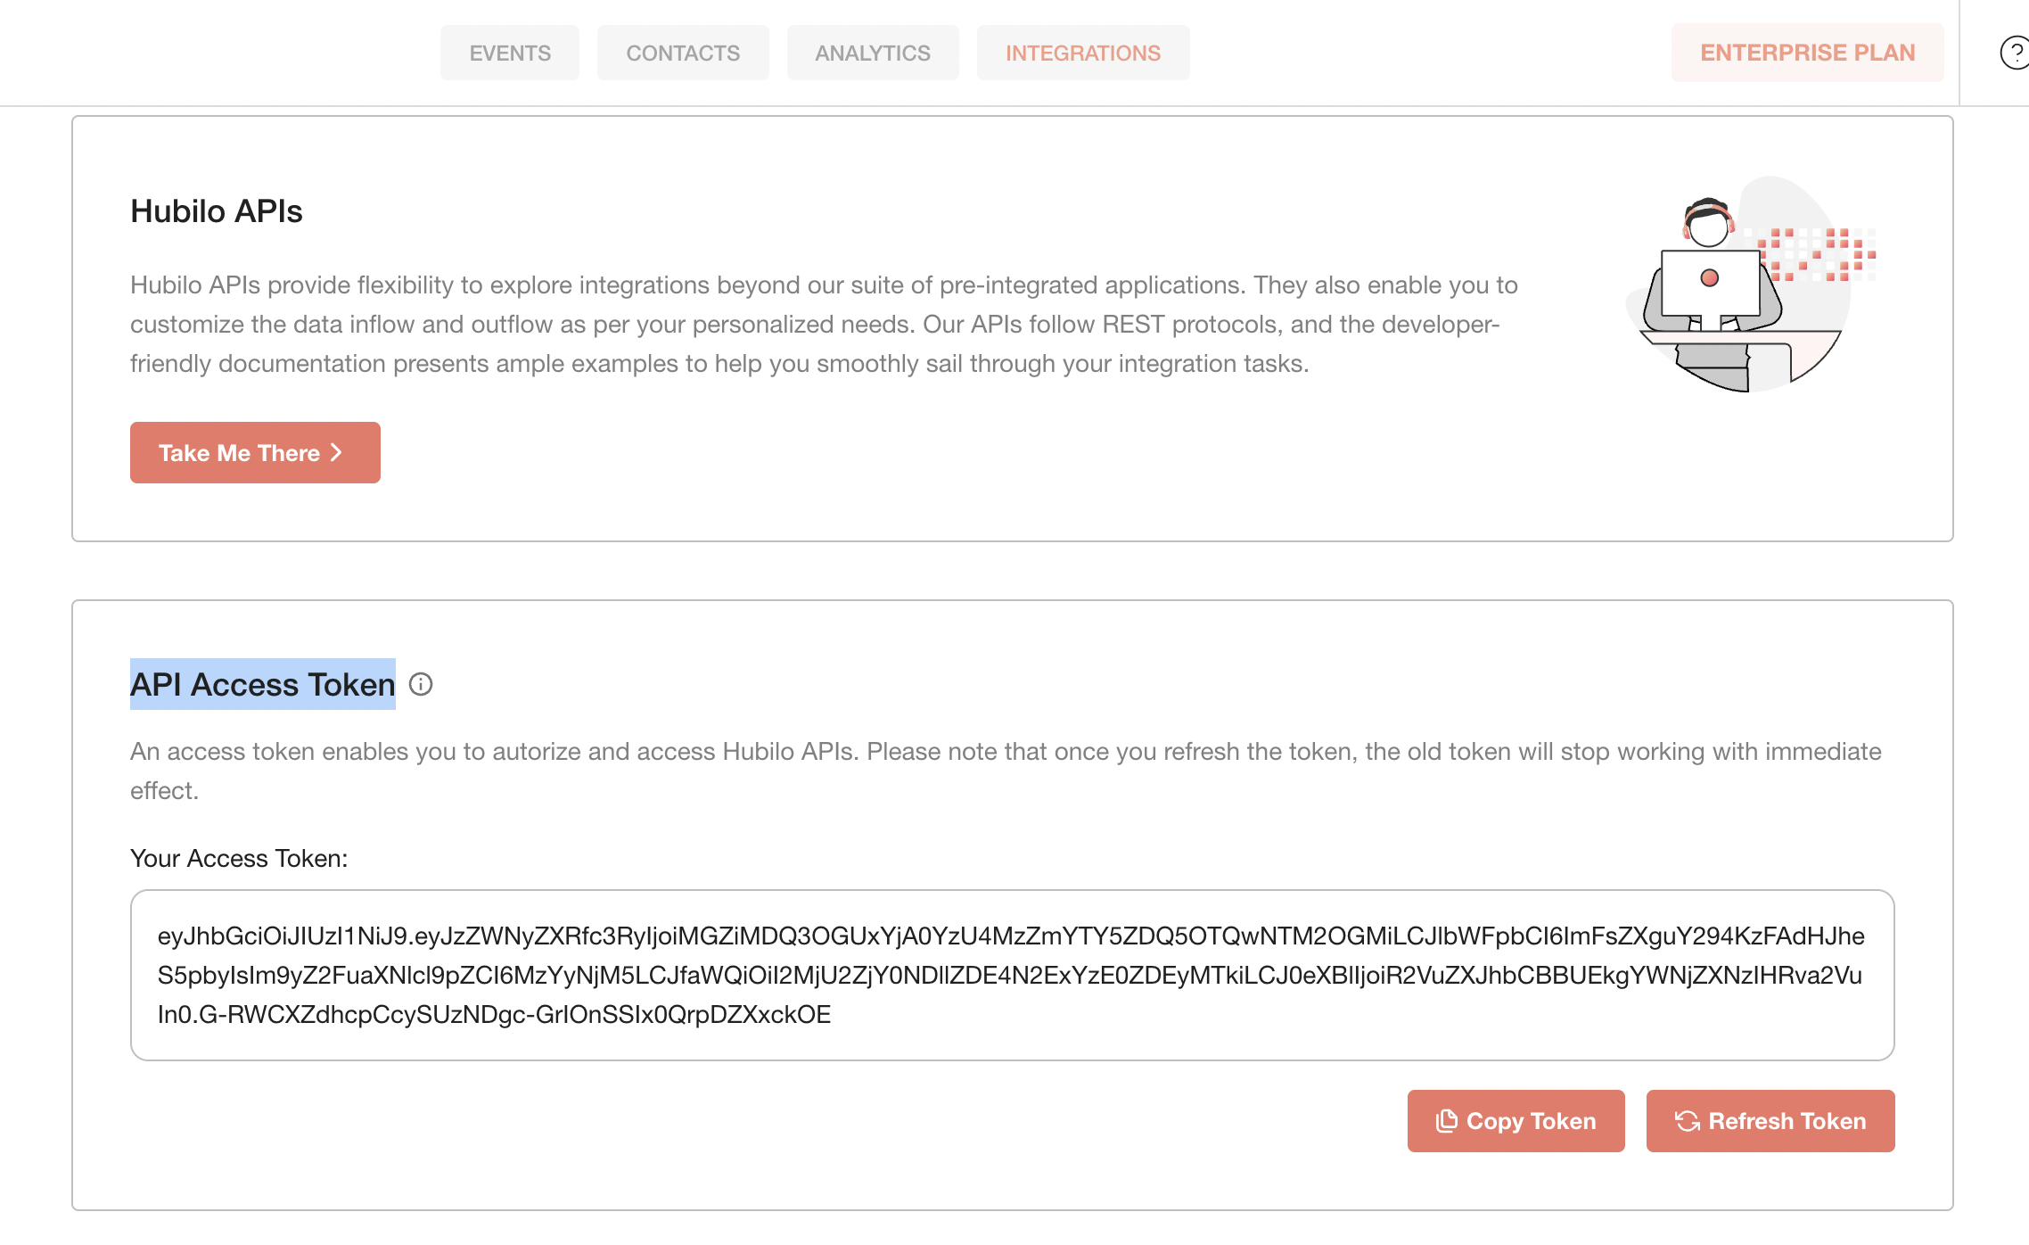Click the Your Access Token label
Viewport: 2029px width, 1245px height.
pyautogui.click(x=239, y=858)
